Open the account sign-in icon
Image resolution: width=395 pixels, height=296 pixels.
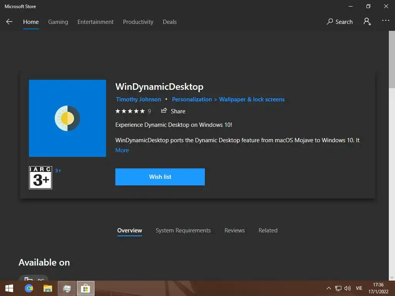click(x=367, y=22)
